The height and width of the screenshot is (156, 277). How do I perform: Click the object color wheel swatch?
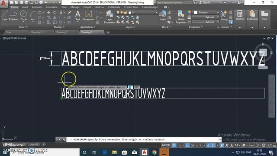pyautogui.click(x=189, y=12)
